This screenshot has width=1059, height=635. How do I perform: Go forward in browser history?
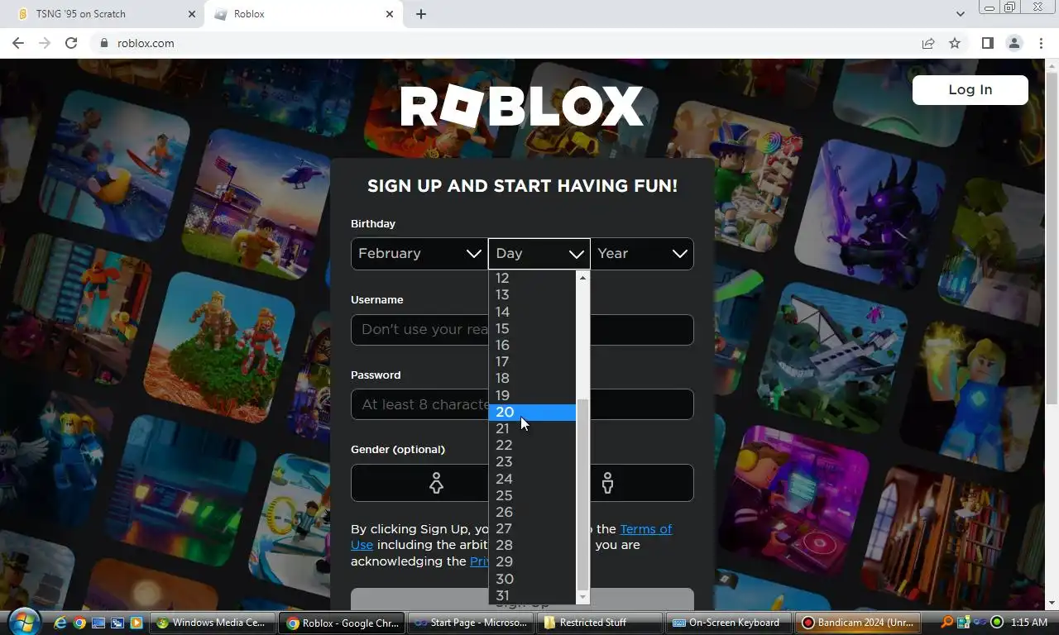[x=45, y=43]
